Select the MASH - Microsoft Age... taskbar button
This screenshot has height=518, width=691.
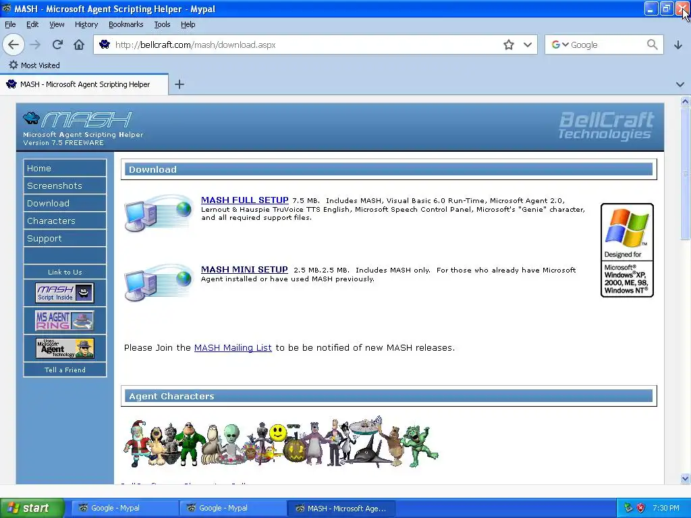[x=341, y=508]
